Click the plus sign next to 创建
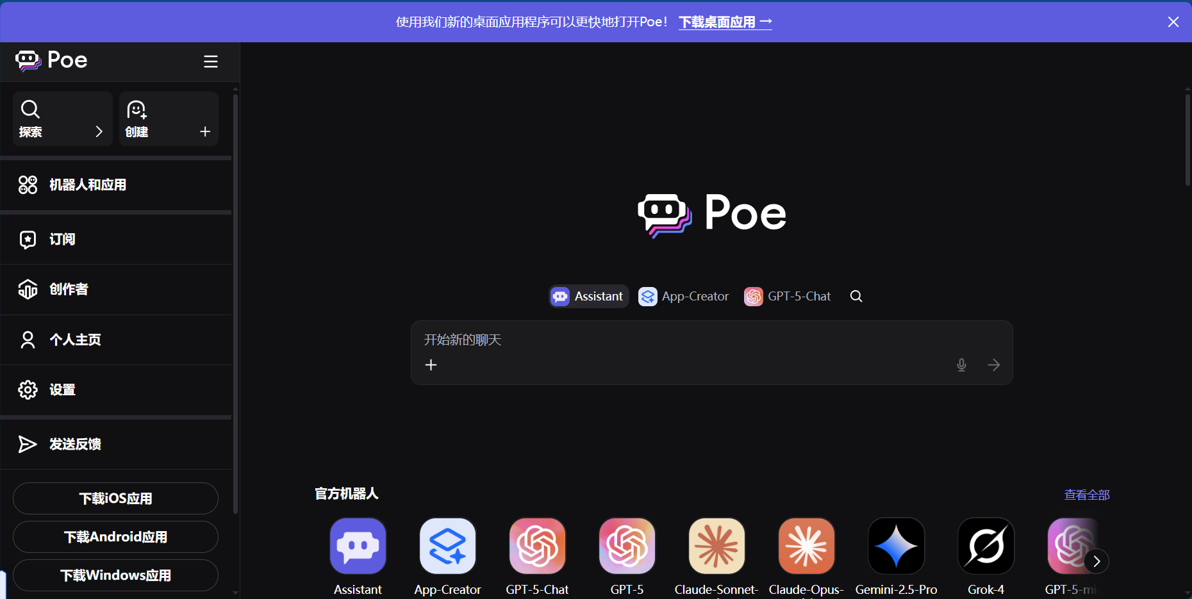 click(x=205, y=131)
